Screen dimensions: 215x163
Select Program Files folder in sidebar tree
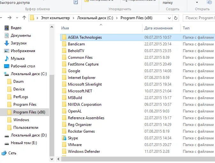coord(22,105)
